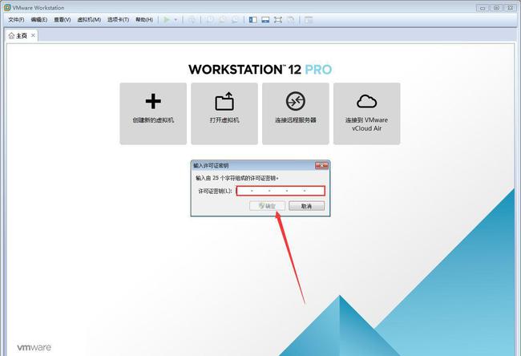Click the VMware Workstation title bar app icon
The image size is (521, 356).
(7, 7)
